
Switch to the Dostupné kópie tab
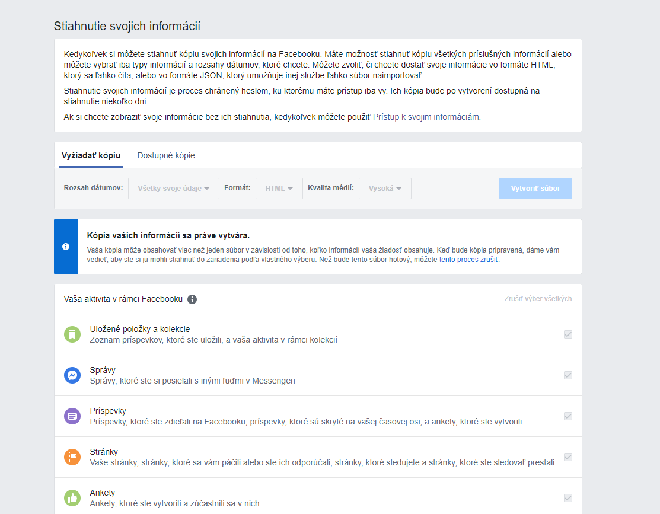166,155
